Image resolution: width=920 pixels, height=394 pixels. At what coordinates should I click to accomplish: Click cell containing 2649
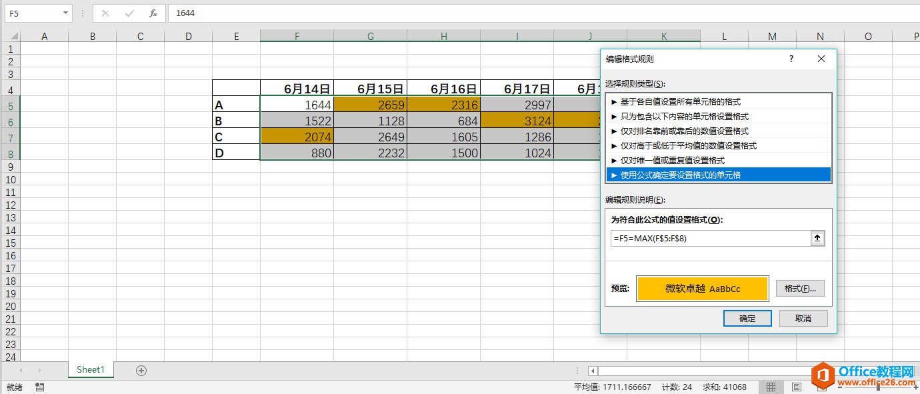pos(371,137)
